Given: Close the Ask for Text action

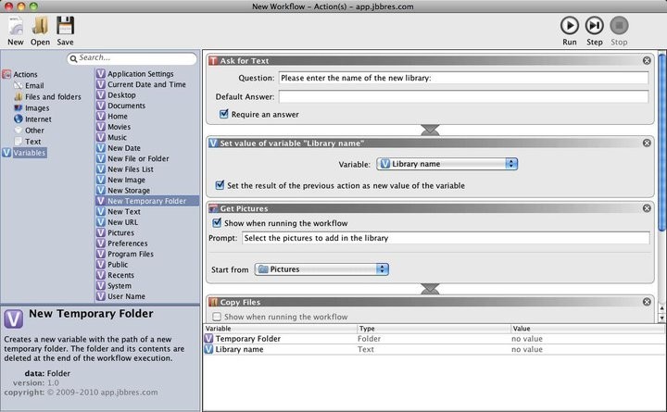Looking at the screenshot, I should point(647,60).
